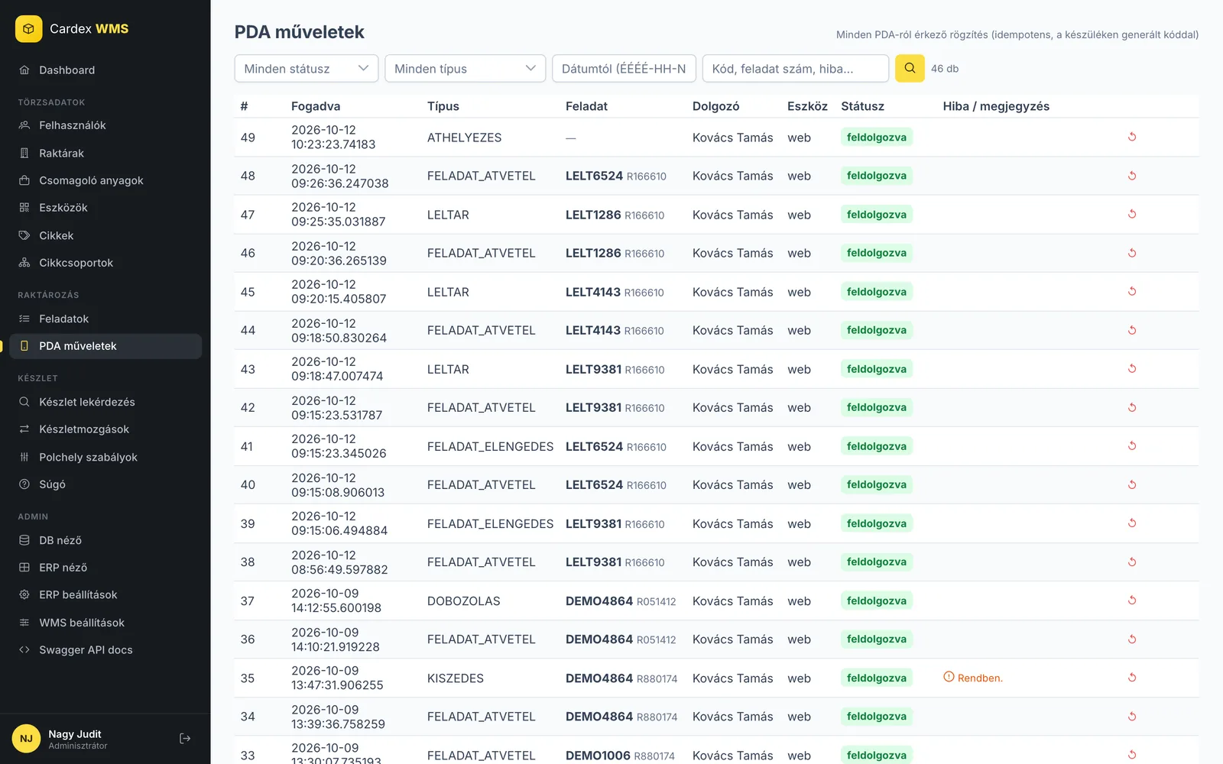Open Csomagoló anyagok in sidebar
The height and width of the screenshot is (764, 1223).
pyautogui.click(x=105, y=180)
